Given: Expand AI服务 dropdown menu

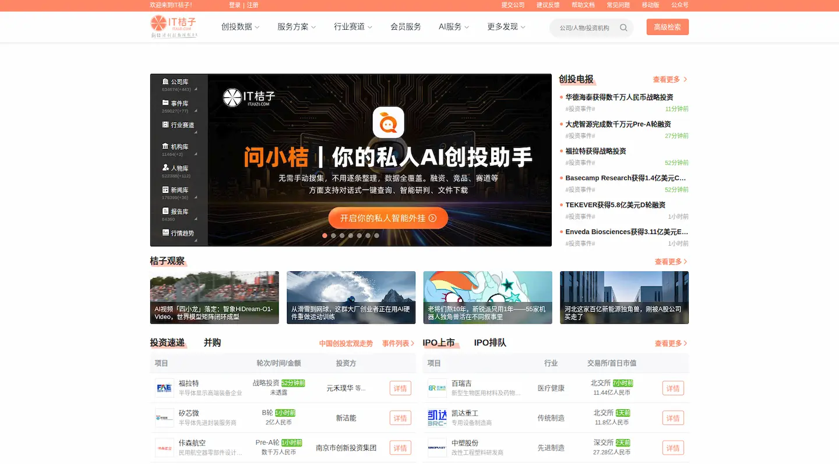Looking at the screenshot, I should coord(454,27).
